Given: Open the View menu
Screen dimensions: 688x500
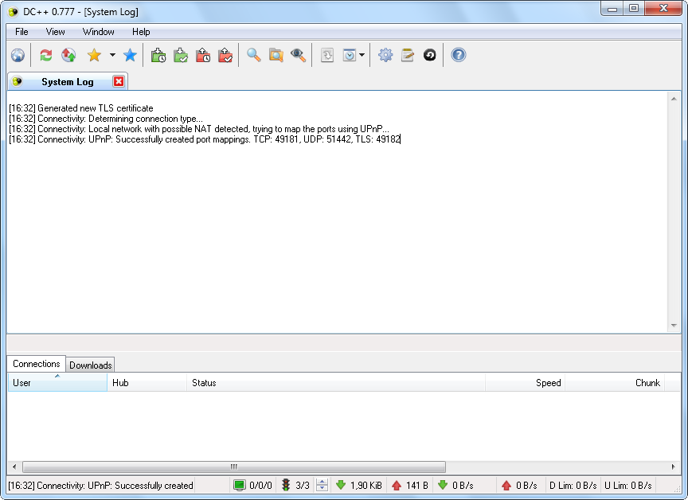Looking at the screenshot, I should [55, 32].
